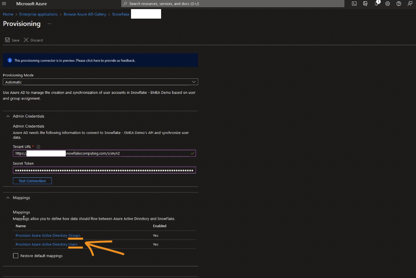The width and height of the screenshot is (416, 278).
Task: Open the Help question mark icon
Action: (399, 4)
